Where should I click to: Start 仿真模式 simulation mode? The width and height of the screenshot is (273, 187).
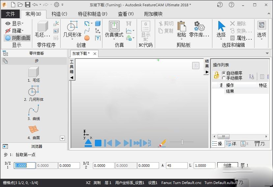(114, 30)
